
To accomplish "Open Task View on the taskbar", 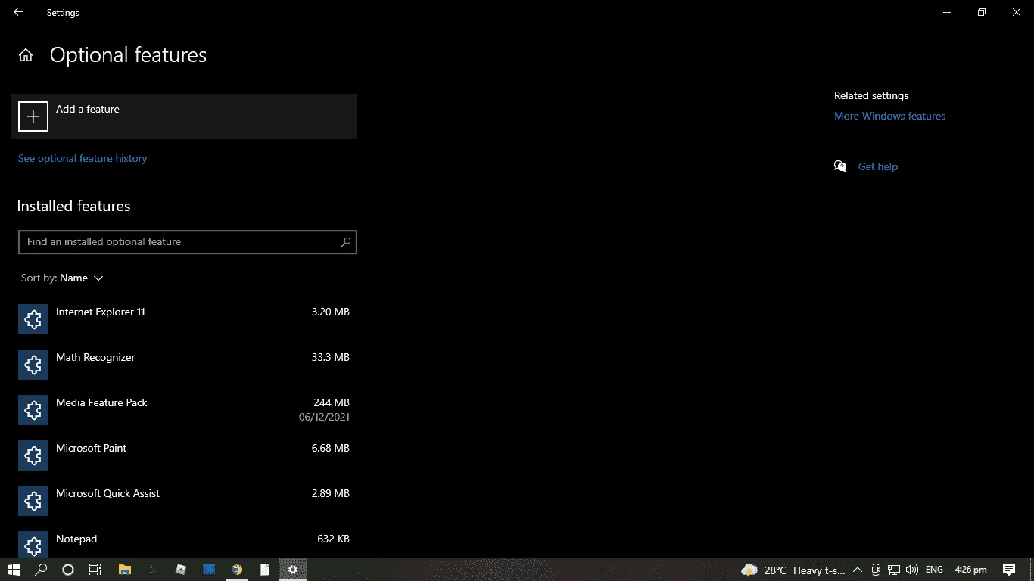I will click(95, 570).
